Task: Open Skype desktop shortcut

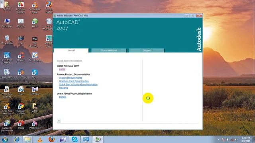Action: click(35, 74)
